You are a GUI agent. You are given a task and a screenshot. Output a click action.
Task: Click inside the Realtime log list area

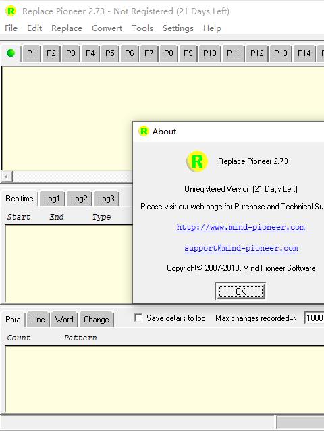pos(69,263)
